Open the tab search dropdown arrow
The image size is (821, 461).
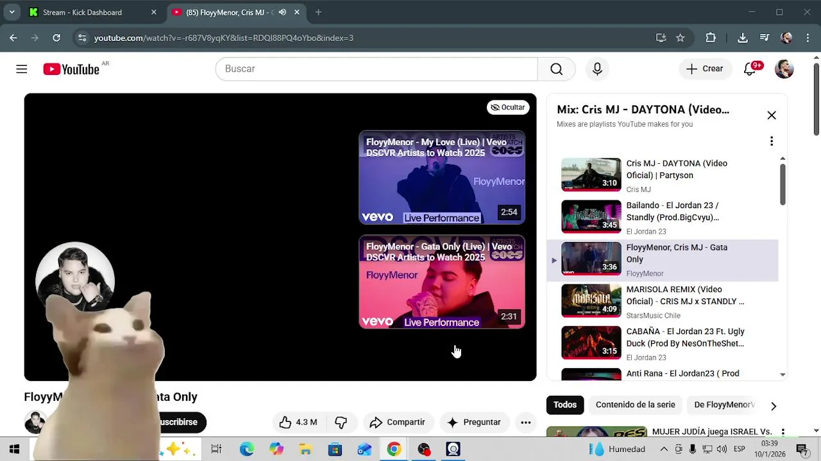12,12
